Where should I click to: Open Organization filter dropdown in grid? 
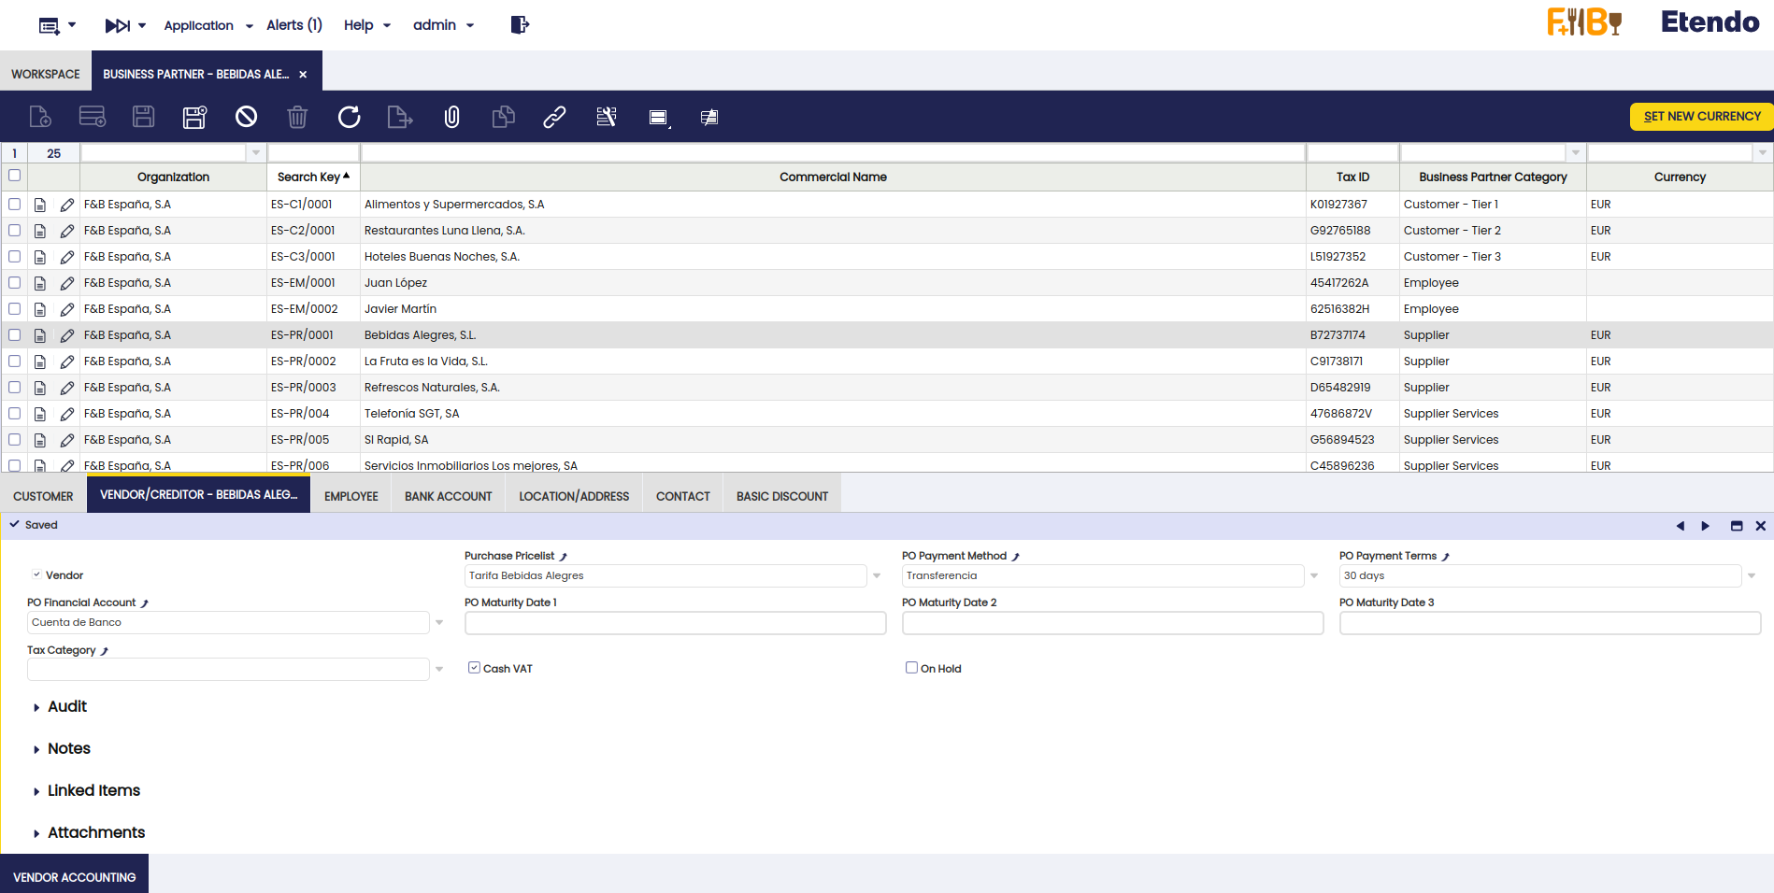click(256, 152)
